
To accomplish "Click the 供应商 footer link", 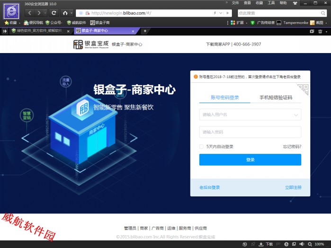I will click(x=201, y=228).
